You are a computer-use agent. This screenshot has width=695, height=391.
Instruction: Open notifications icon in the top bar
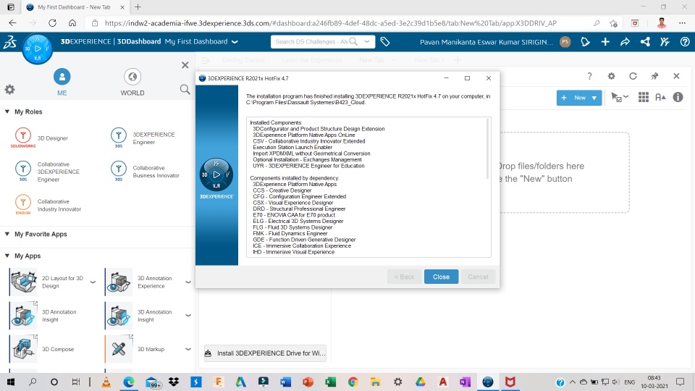pos(585,42)
